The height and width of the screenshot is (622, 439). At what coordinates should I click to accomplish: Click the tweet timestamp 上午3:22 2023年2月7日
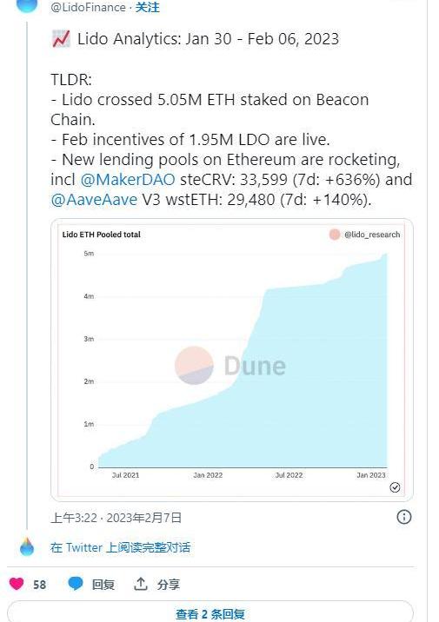116,518
